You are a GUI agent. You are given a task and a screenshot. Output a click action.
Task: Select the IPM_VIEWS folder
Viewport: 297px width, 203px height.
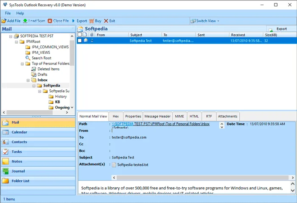tap(41, 53)
